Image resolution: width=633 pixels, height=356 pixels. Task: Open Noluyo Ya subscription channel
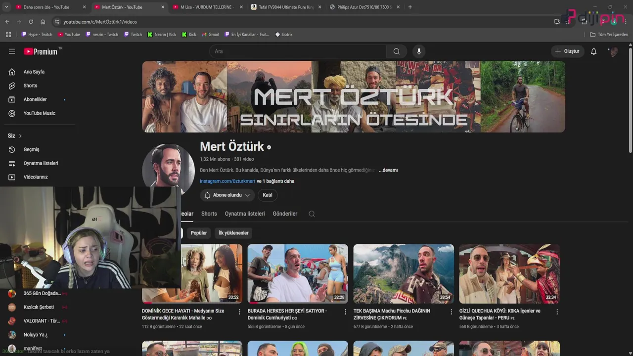[35, 335]
